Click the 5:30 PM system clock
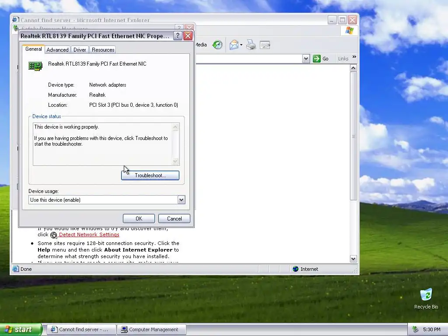Screen dimensions: 448x336 432,329
